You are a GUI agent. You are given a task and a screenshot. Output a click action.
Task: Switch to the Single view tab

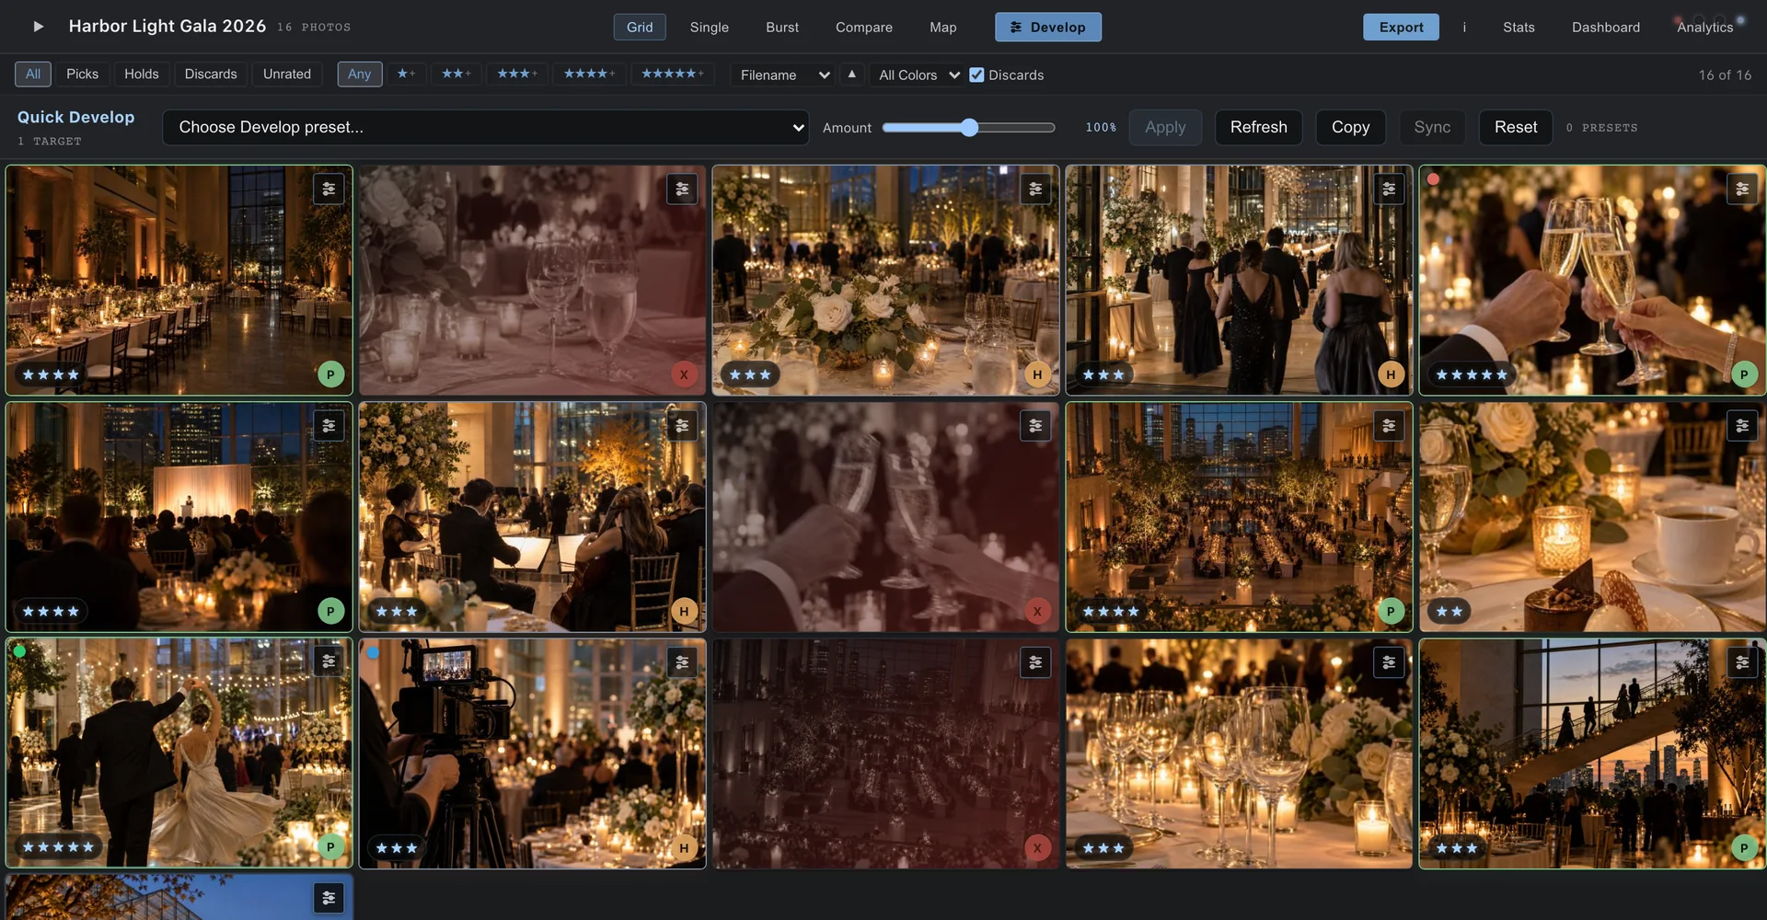(x=710, y=27)
